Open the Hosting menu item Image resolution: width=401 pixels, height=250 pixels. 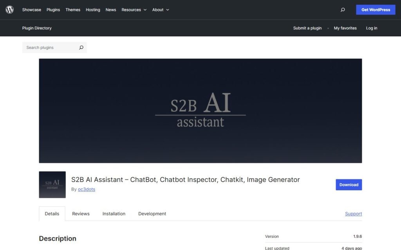pyautogui.click(x=93, y=10)
